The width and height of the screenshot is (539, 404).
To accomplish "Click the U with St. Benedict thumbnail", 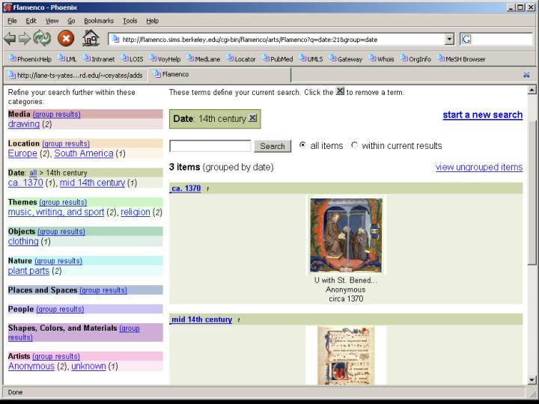I will 346,236.
